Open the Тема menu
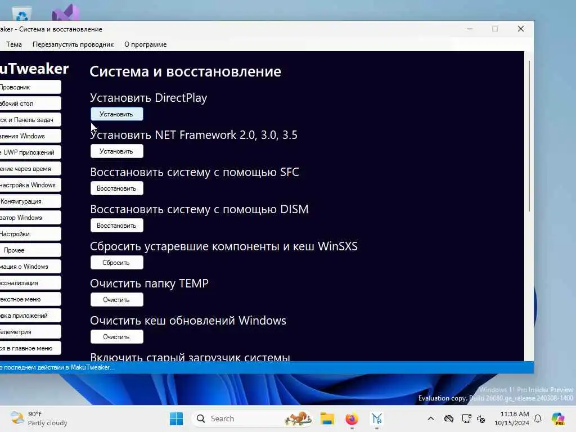This screenshot has width=576, height=432. (14, 44)
